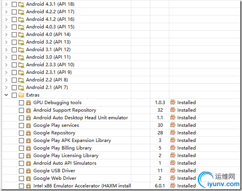Expand the Android 2.3.1 (API 9) node
Viewport: 242px width, 191px height.
tap(6, 72)
